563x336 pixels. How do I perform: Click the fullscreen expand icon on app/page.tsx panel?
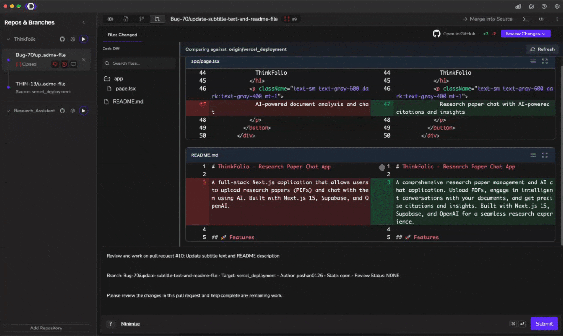click(x=545, y=61)
